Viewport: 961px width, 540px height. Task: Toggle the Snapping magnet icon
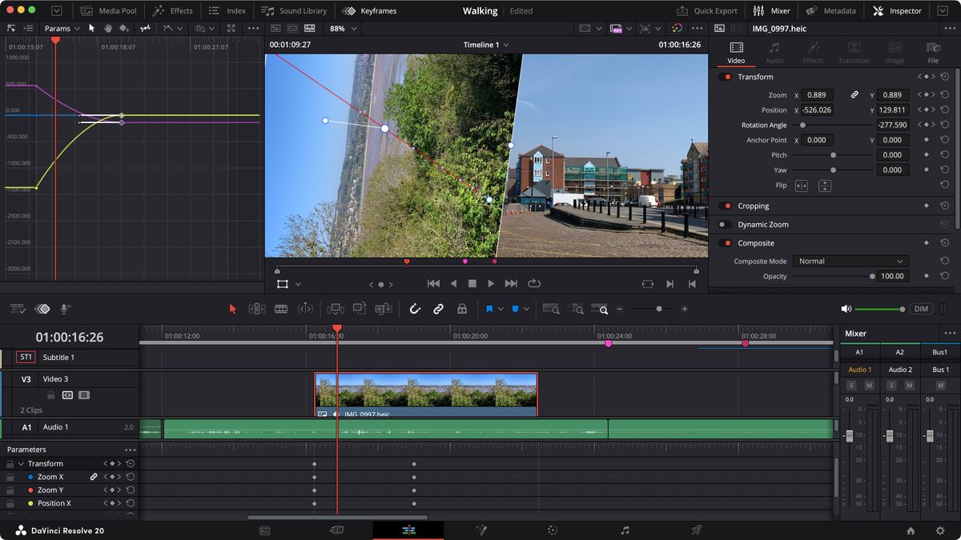point(415,309)
